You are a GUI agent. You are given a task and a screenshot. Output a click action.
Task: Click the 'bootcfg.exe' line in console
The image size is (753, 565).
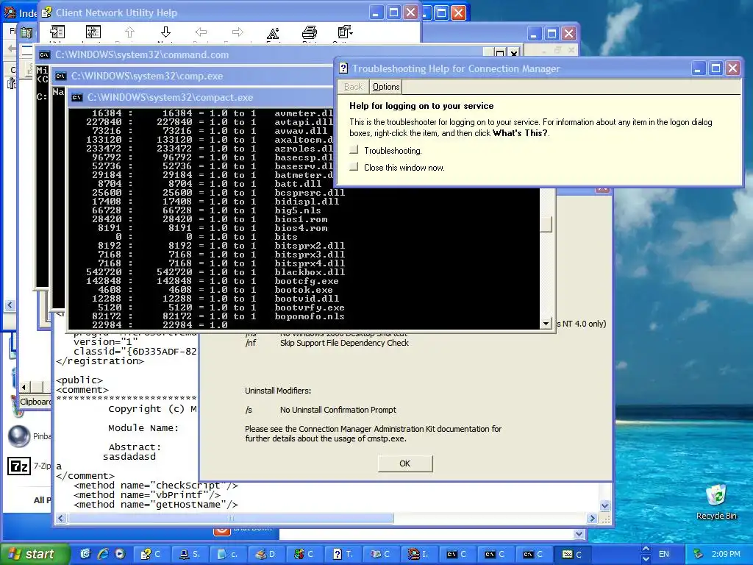(307, 281)
